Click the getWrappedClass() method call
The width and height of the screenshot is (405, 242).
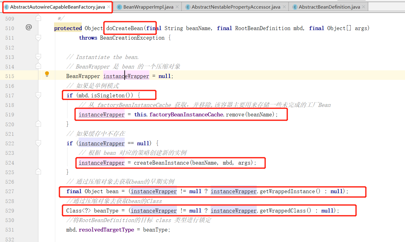(283, 211)
